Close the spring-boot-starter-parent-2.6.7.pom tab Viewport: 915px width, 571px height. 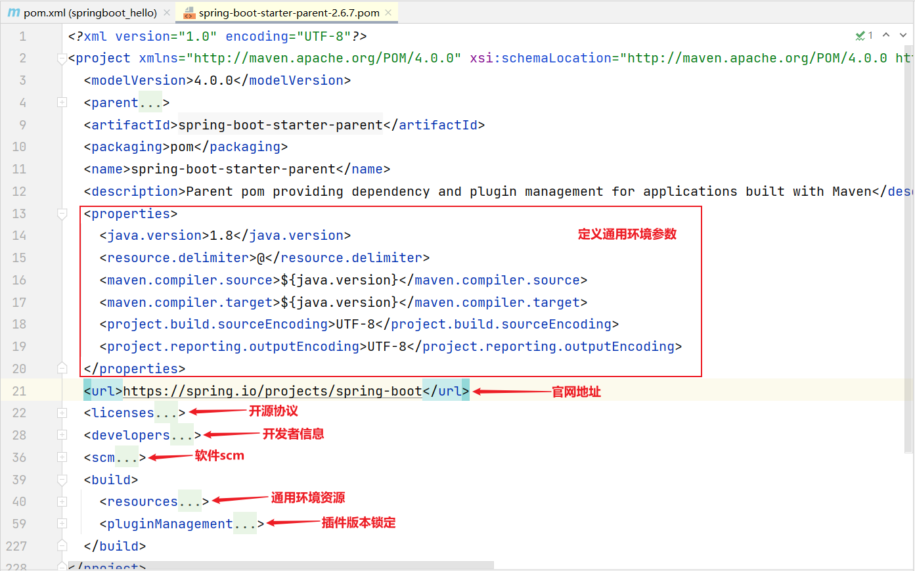(388, 12)
